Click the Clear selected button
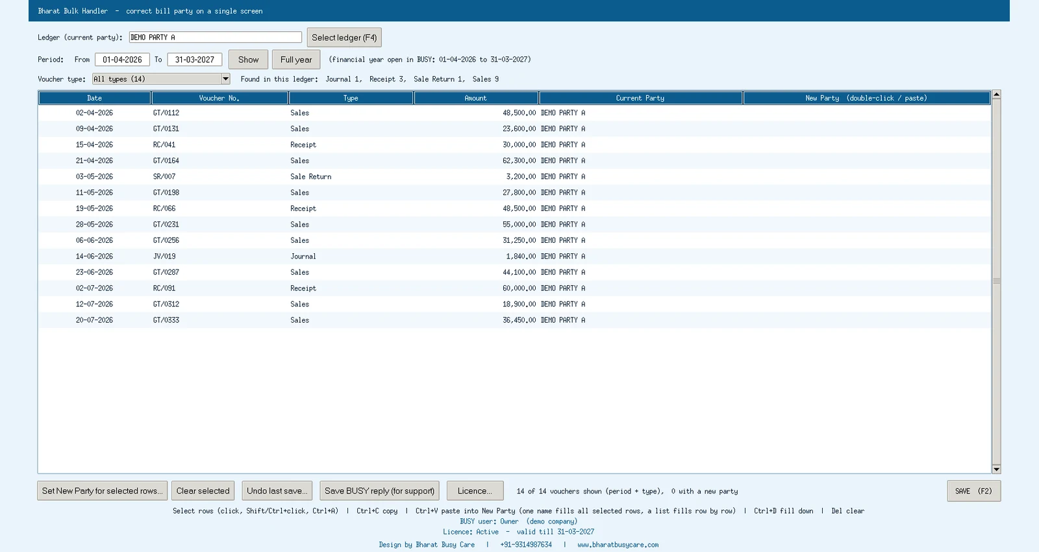1039x552 pixels. 203,491
